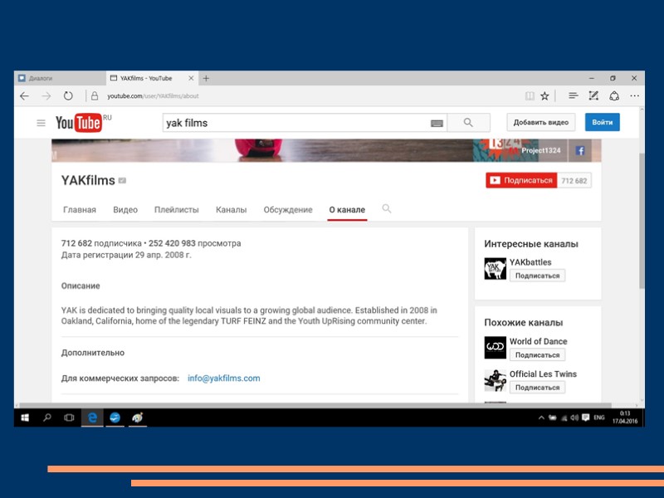Click the channel search magnifier icon
664x498 pixels.
[x=386, y=208]
